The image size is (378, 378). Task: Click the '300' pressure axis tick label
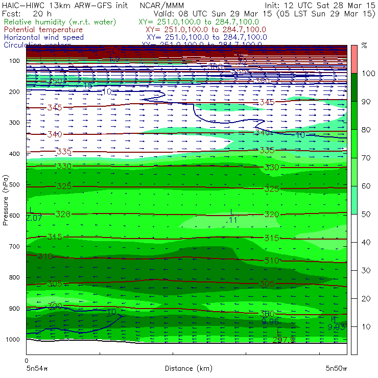pyautogui.click(x=14, y=123)
